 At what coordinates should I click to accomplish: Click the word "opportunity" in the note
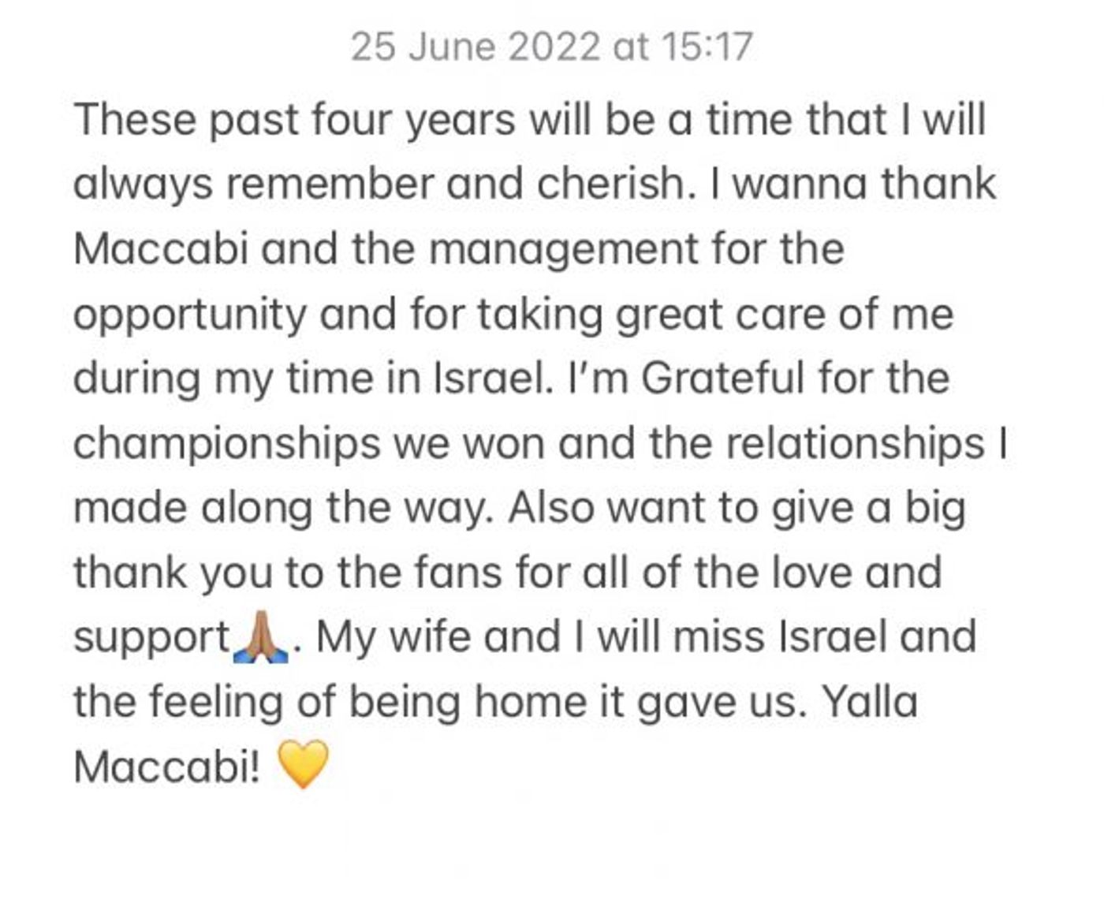[189, 315]
